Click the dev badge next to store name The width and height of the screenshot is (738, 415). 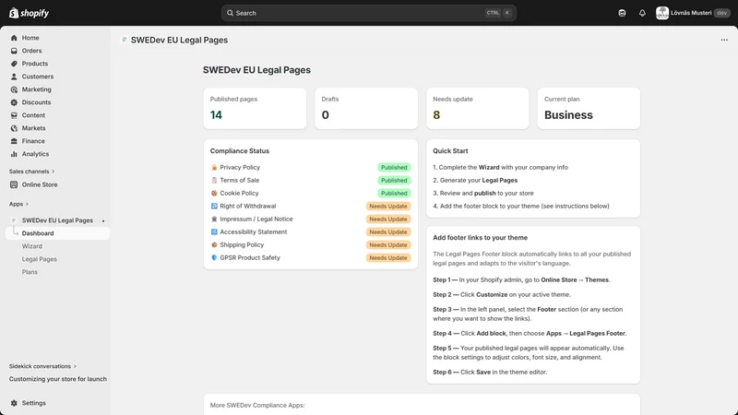(x=722, y=13)
